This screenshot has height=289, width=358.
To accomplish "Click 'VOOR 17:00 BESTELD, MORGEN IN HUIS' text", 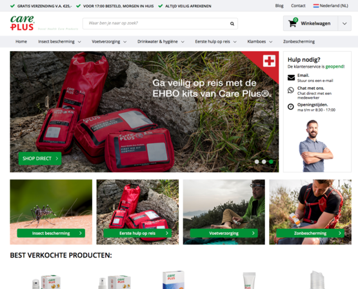I will pos(118,6).
